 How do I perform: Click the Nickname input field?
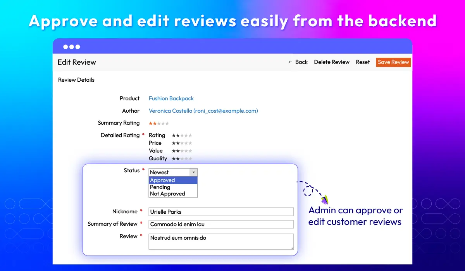221,212
